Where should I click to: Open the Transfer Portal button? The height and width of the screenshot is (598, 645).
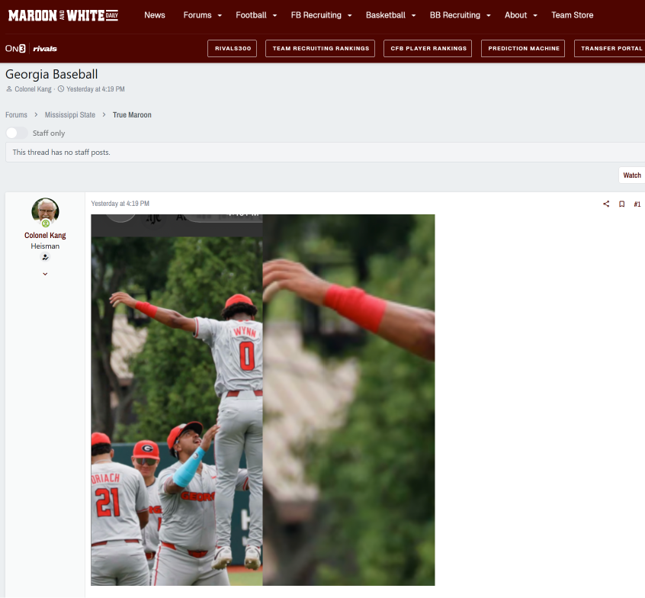pyautogui.click(x=611, y=49)
